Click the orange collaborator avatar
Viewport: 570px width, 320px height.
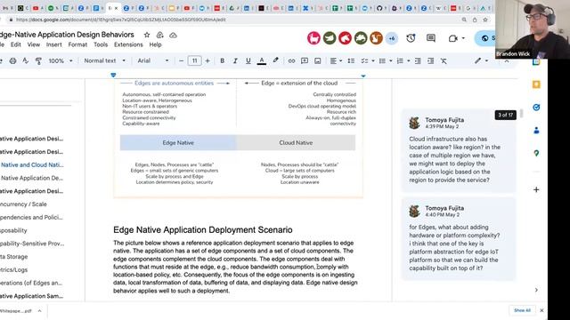point(376,38)
